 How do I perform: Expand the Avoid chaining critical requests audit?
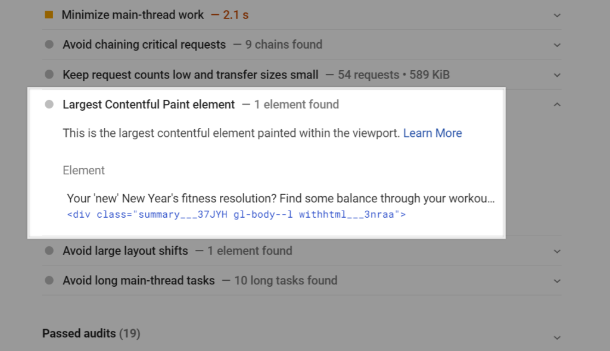(x=556, y=45)
